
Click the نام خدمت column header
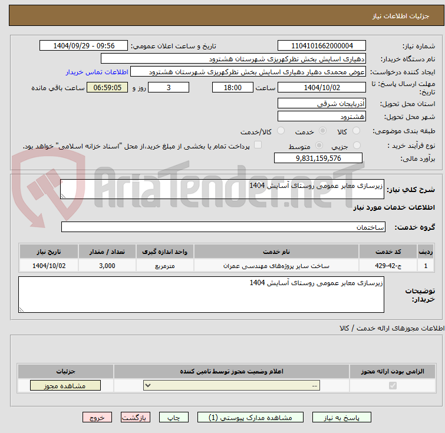(276, 252)
